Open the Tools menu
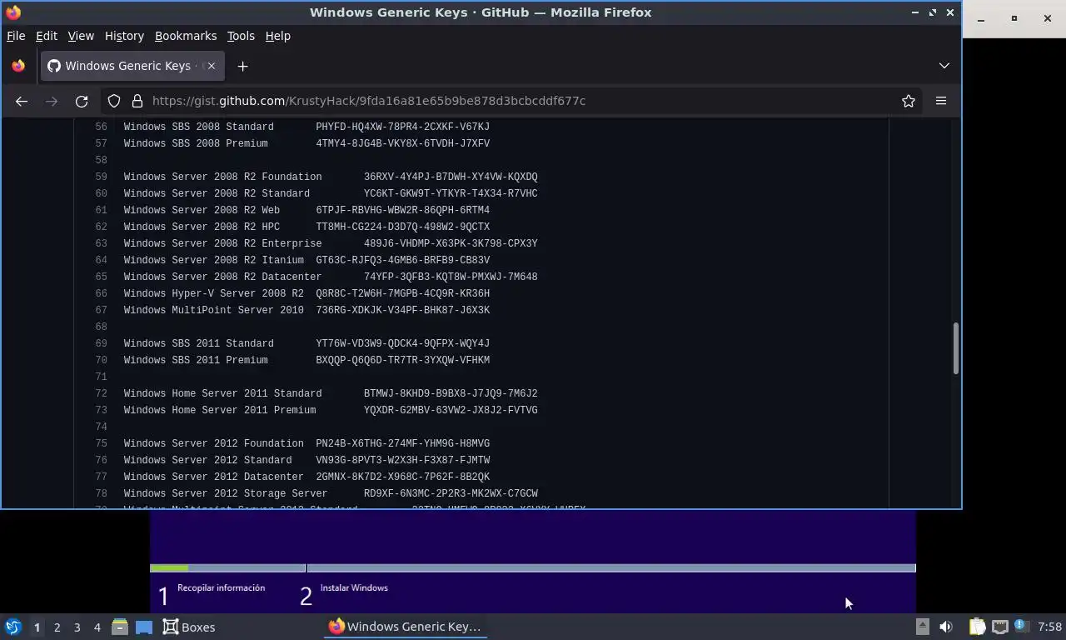1066x640 pixels. [241, 36]
